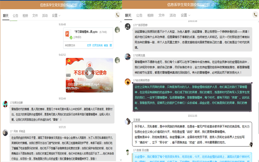This screenshot has height=162, width=259.
Task: Switch to 活动 tab in right window
Action: click(x=173, y=15)
